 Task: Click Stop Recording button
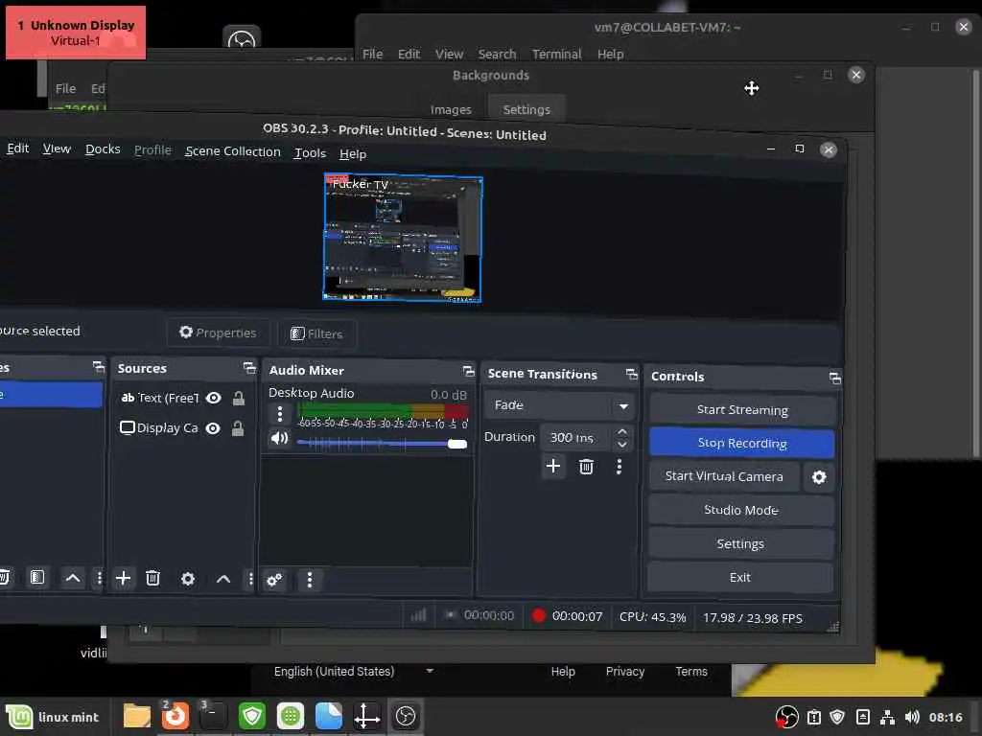[x=741, y=443]
